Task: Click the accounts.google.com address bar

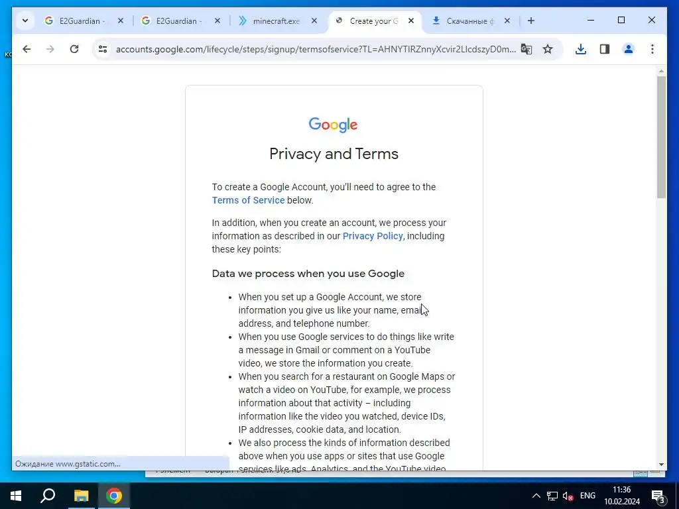Action: [316, 49]
